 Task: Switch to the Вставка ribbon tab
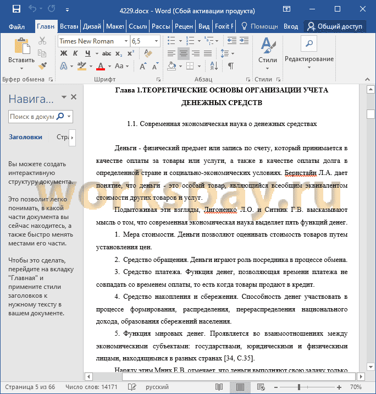coord(69,26)
